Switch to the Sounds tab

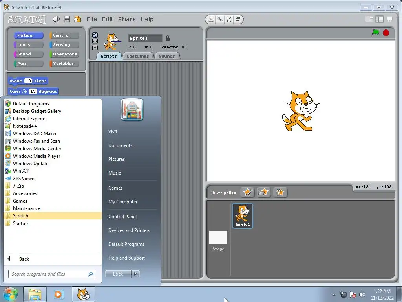coord(167,56)
